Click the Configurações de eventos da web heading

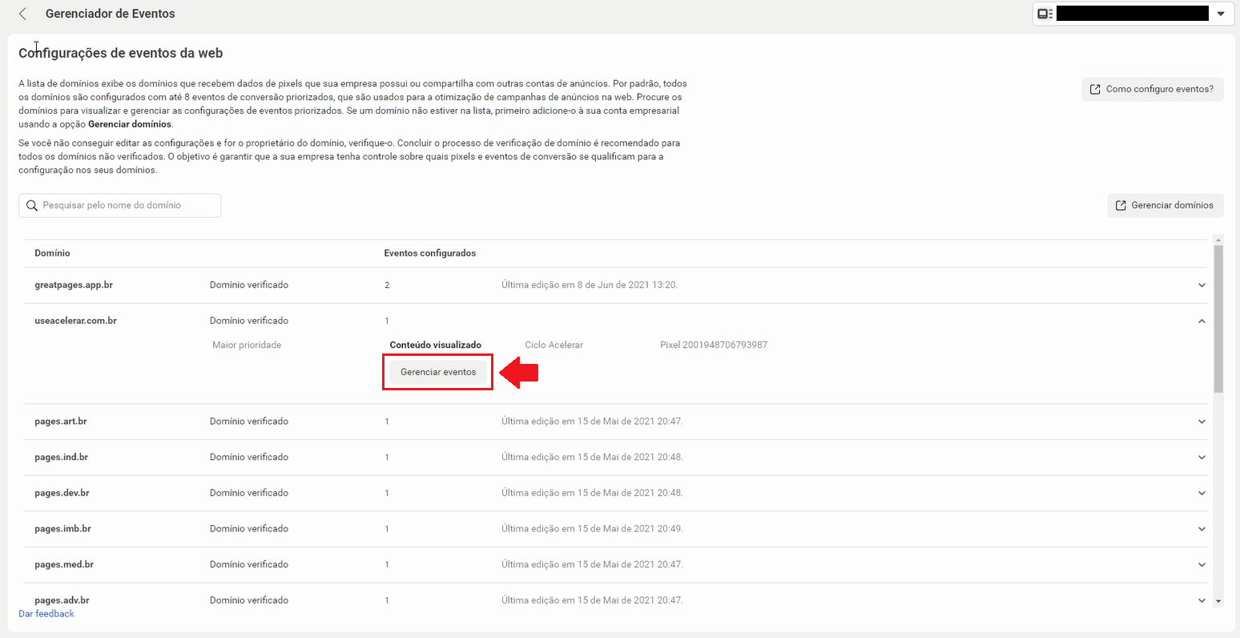click(121, 53)
